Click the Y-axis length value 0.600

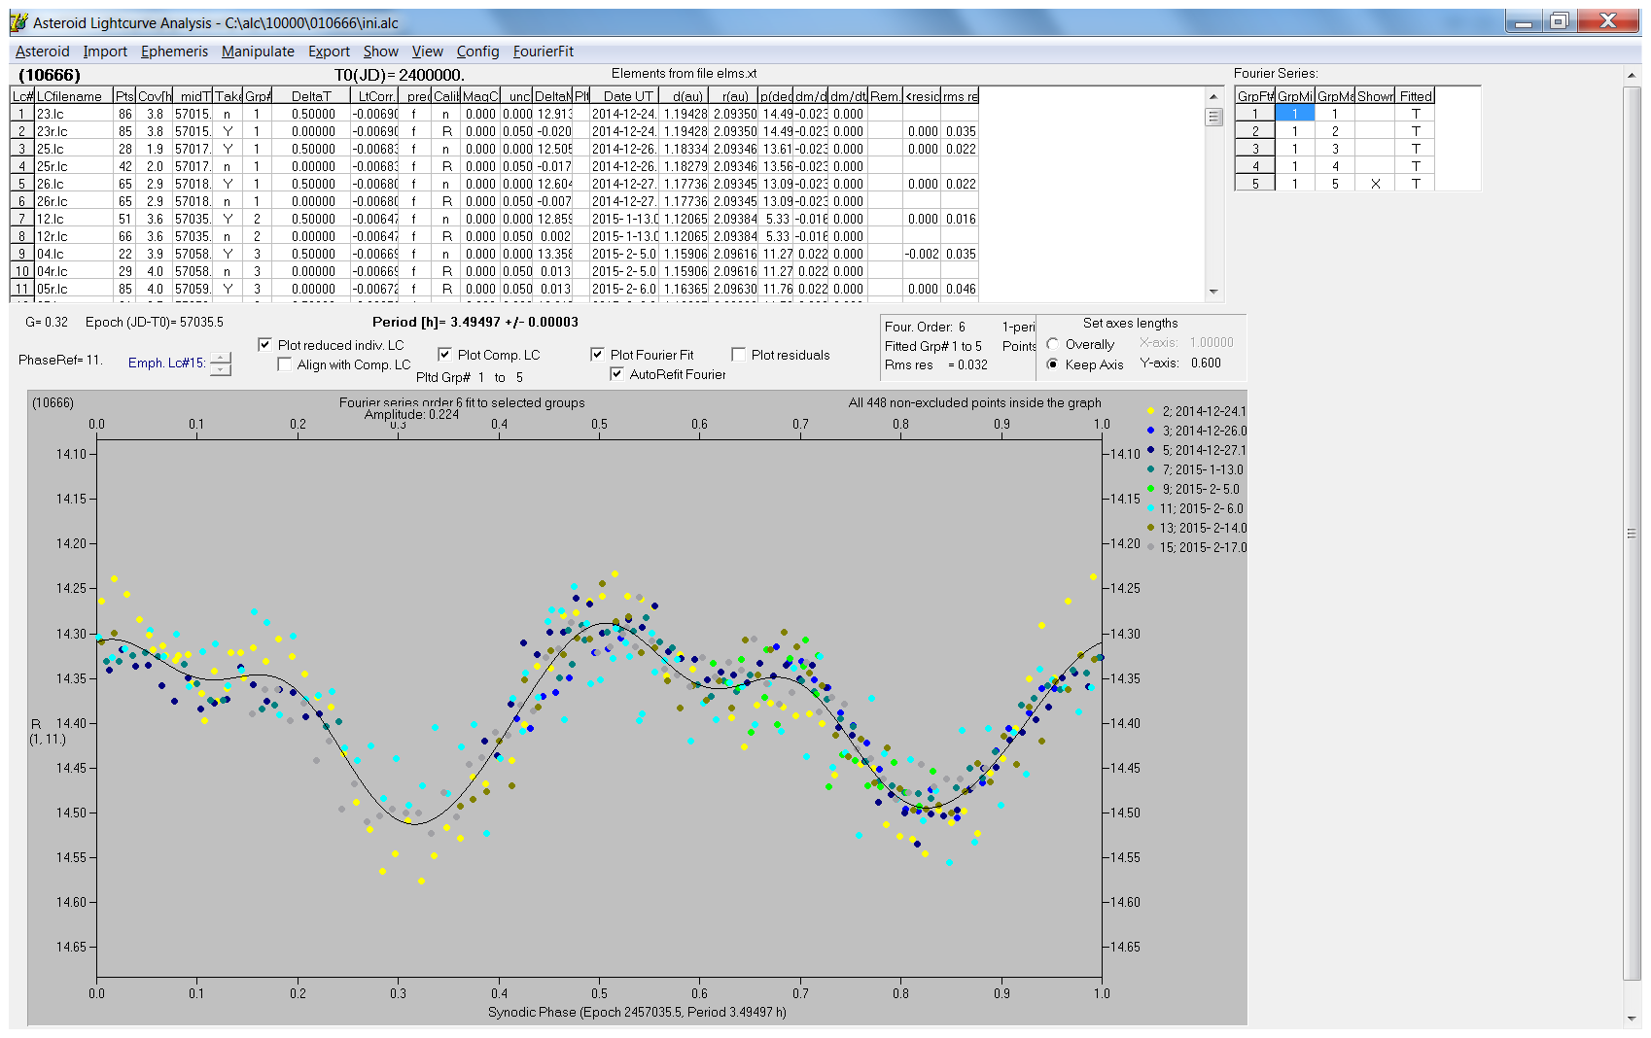[x=1206, y=363]
